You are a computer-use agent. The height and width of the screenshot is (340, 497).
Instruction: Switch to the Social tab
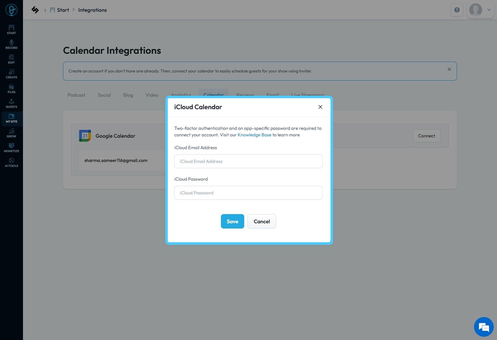point(104,95)
